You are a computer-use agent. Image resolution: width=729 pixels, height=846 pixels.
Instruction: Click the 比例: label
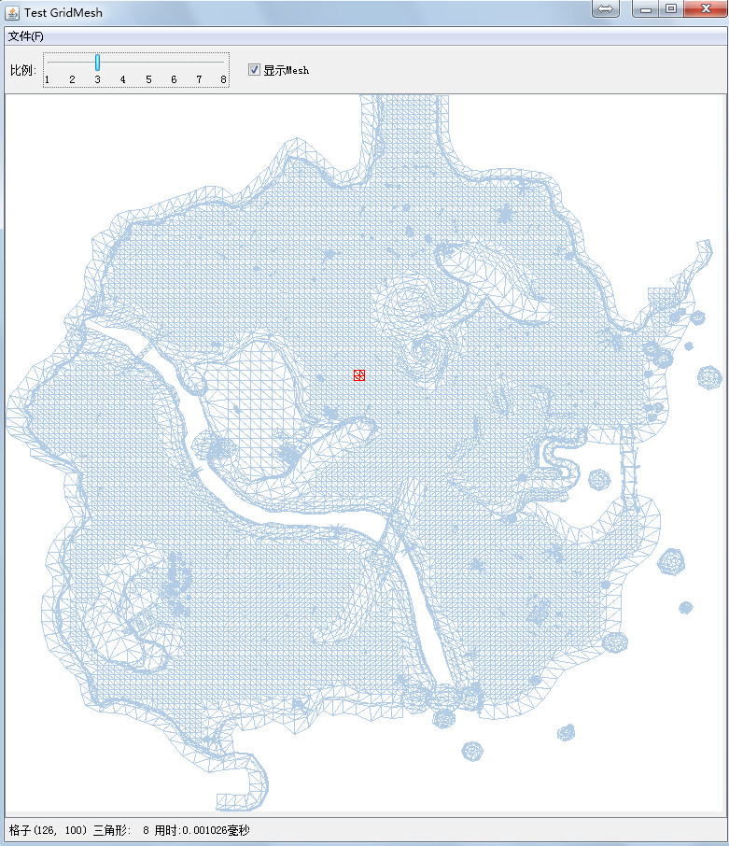click(22, 70)
